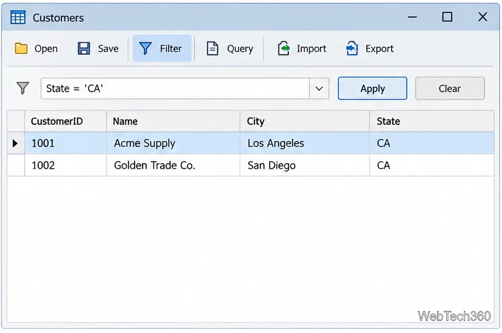Click the Query document icon
The height and width of the screenshot is (333, 502).
[x=212, y=49]
